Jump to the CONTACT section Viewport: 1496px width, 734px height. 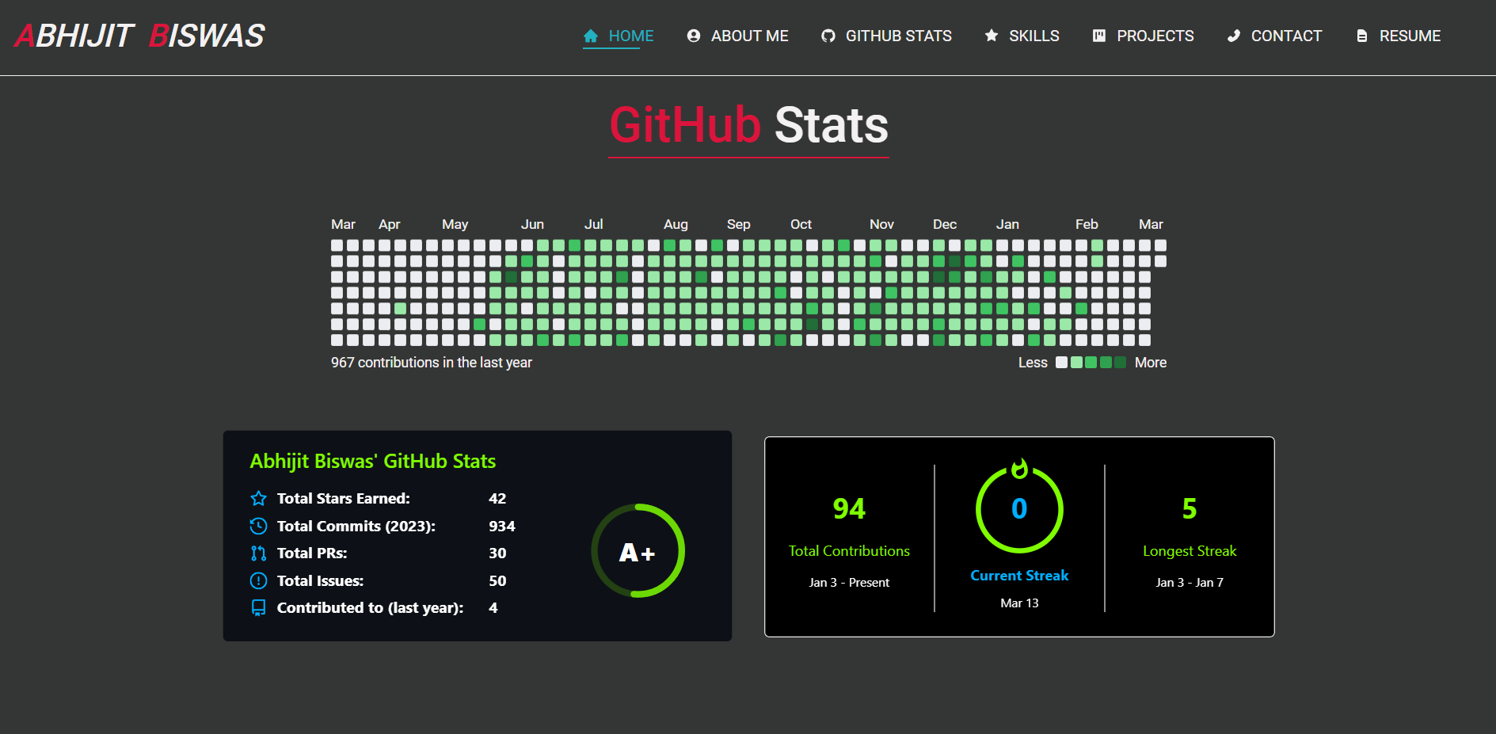(x=1287, y=36)
